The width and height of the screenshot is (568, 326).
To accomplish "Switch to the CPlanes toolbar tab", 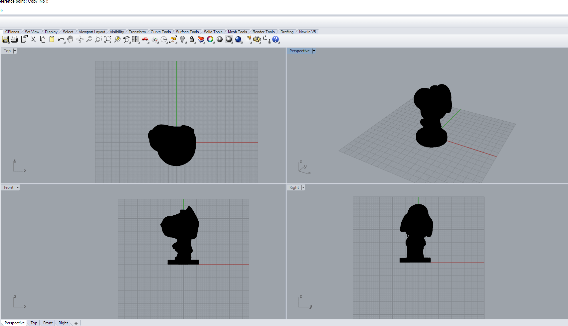I will (12, 32).
